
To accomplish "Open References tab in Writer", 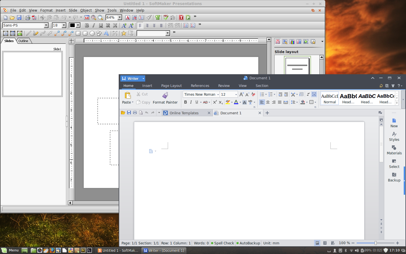I will (x=200, y=86).
